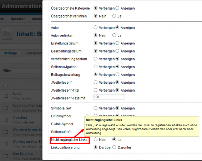Select Ja for Übergeordnet verlinken
This screenshot has height=161, width=202.
[x=114, y=16]
